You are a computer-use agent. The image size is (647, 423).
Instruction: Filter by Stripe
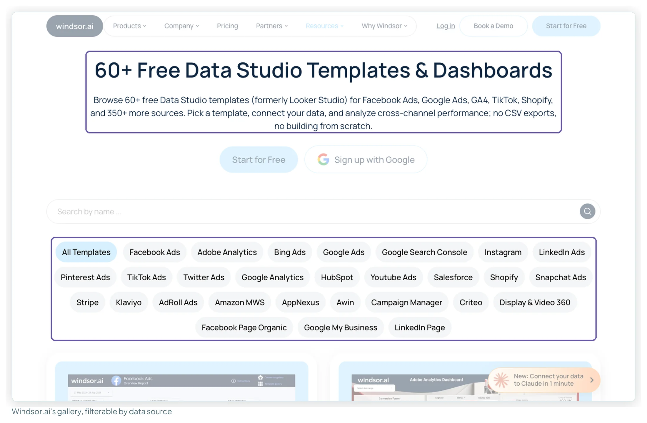[87, 302]
